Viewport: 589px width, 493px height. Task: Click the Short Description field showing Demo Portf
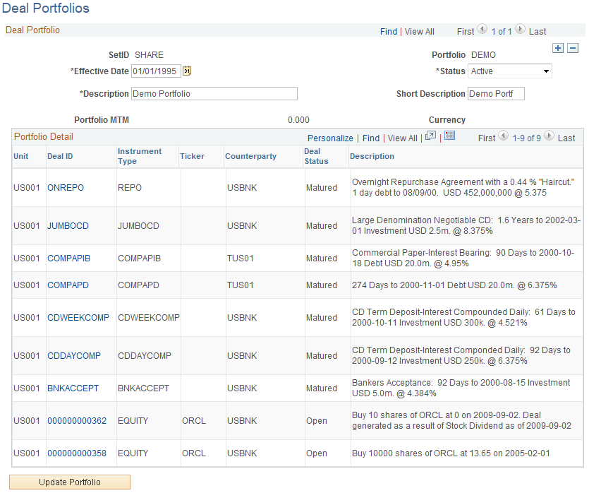[497, 93]
